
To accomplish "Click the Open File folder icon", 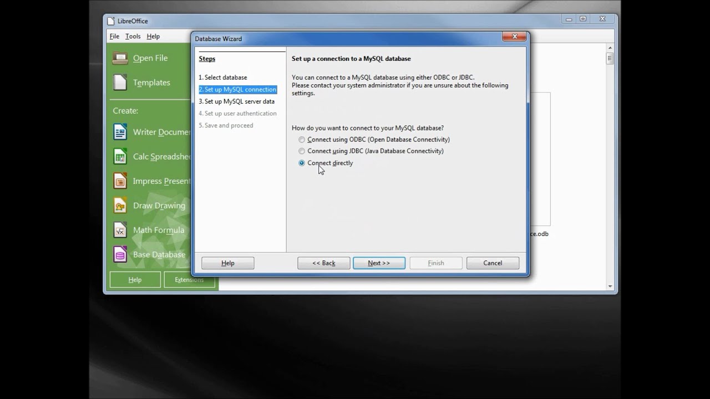I will tap(120, 58).
